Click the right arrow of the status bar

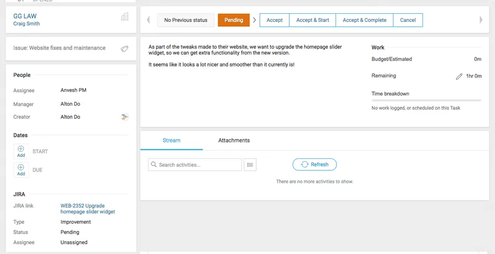(481, 20)
